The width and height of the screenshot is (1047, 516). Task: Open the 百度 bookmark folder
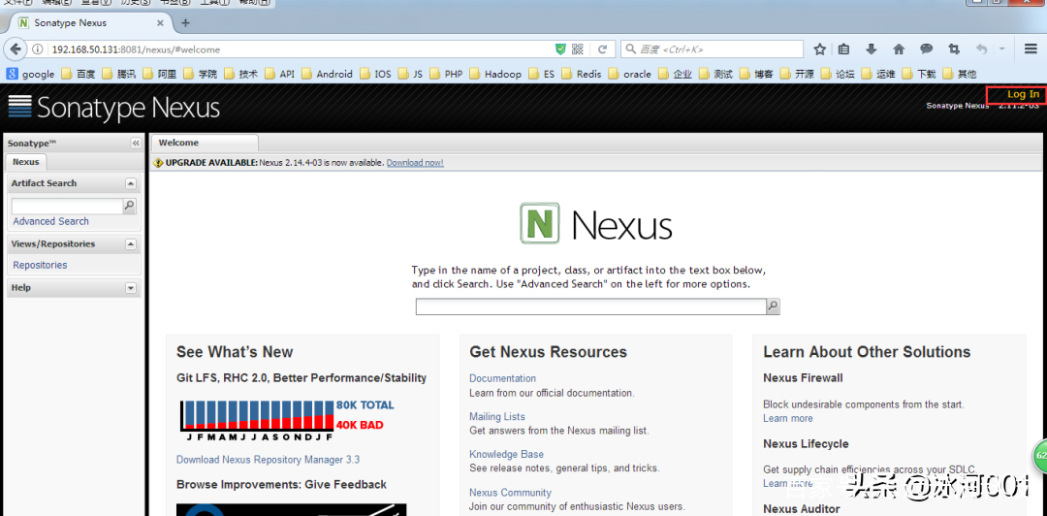pos(79,74)
